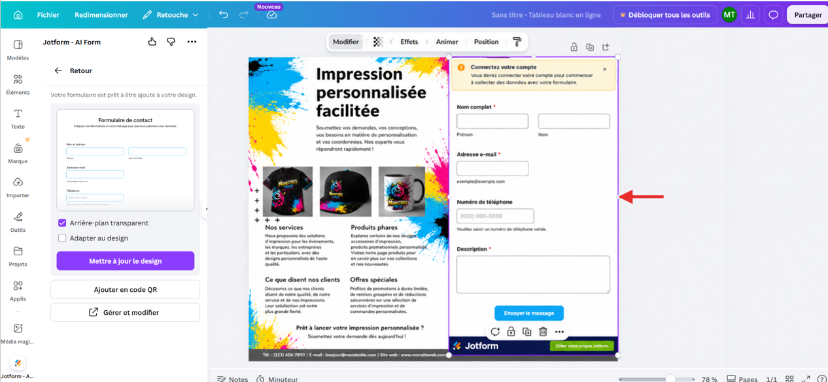This screenshot has width=828, height=382.
Task: Select the paint roller copy style icon
Action: 517,42
